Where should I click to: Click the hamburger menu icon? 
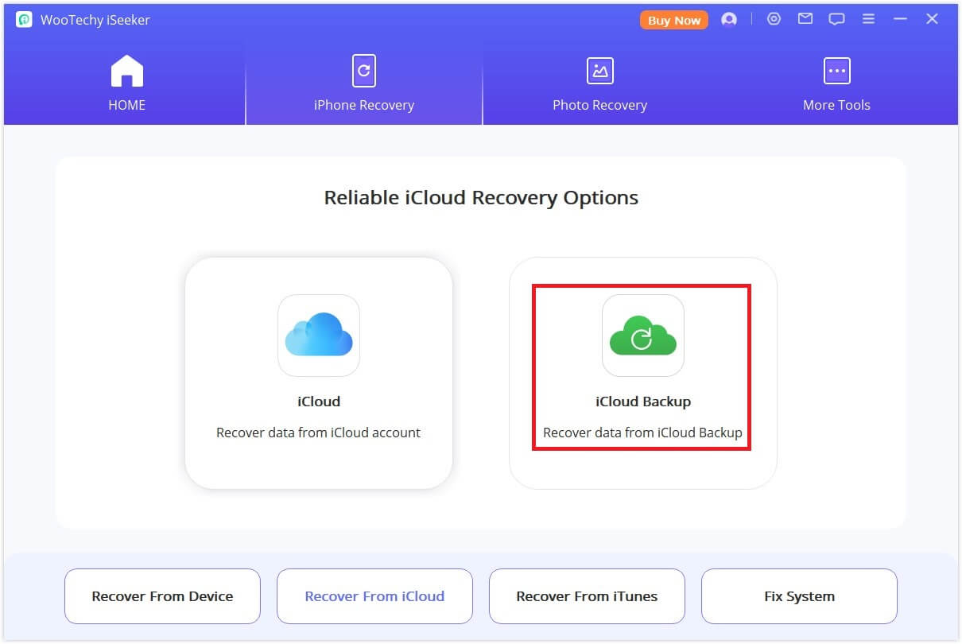pos(868,18)
